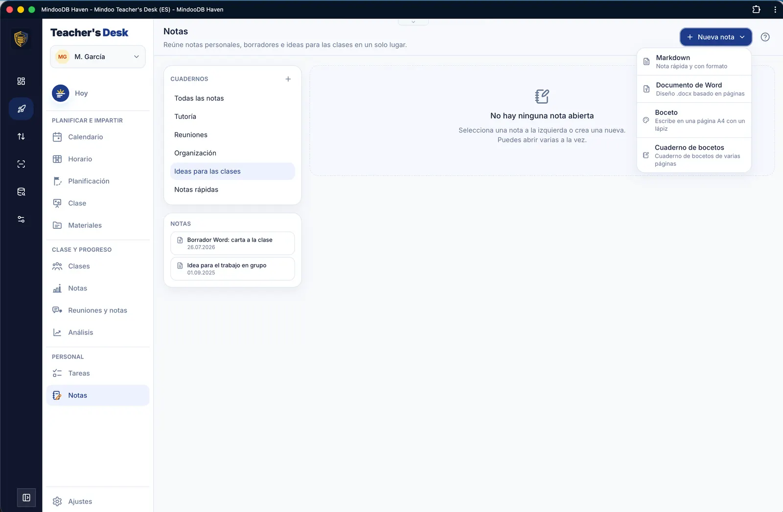Open the Clase section

coord(98,203)
